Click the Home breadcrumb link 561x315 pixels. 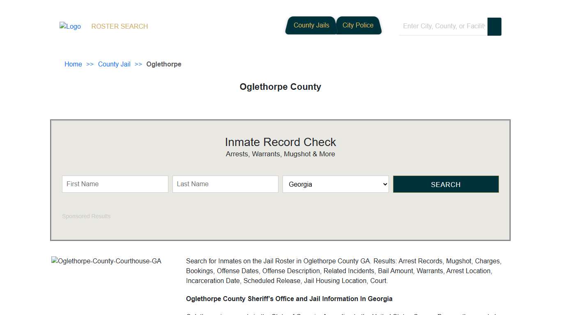pyautogui.click(x=73, y=64)
